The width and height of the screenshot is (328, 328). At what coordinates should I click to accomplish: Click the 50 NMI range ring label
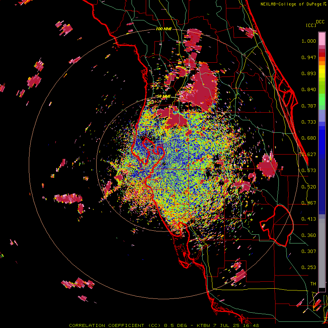click(164, 96)
